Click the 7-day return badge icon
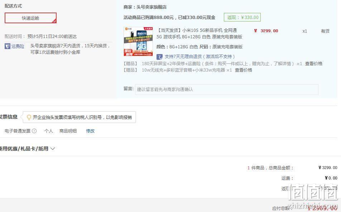This screenshot has width=341, height=212. click(x=159, y=57)
